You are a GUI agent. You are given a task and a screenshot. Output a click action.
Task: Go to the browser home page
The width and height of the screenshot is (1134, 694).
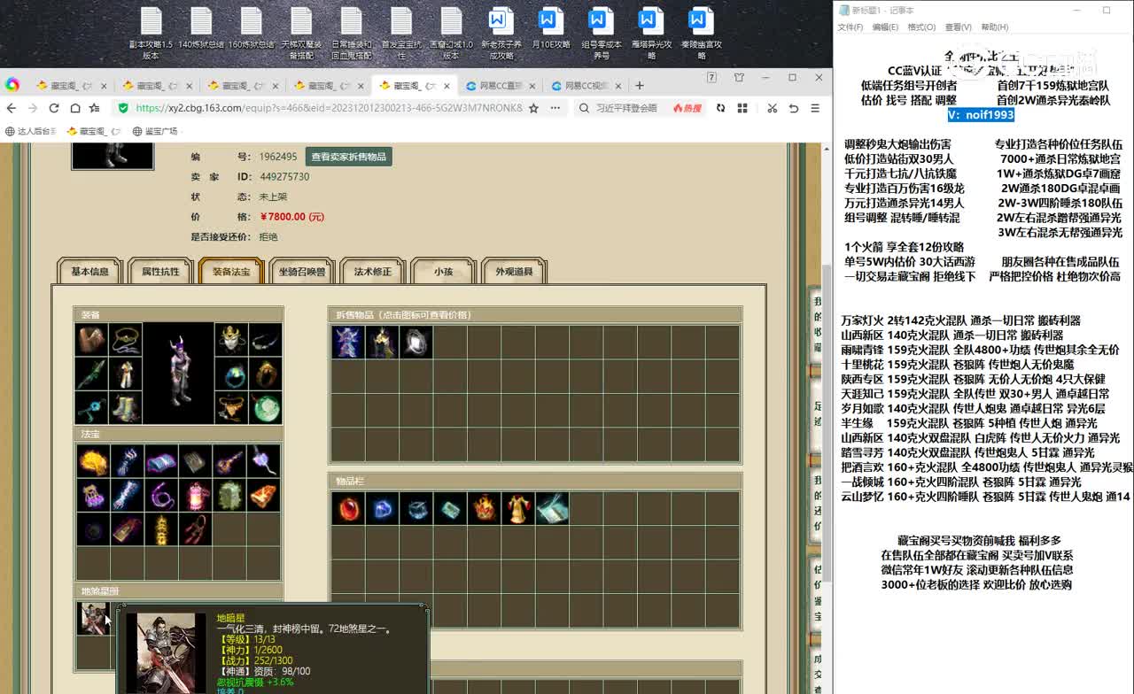click(75, 108)
